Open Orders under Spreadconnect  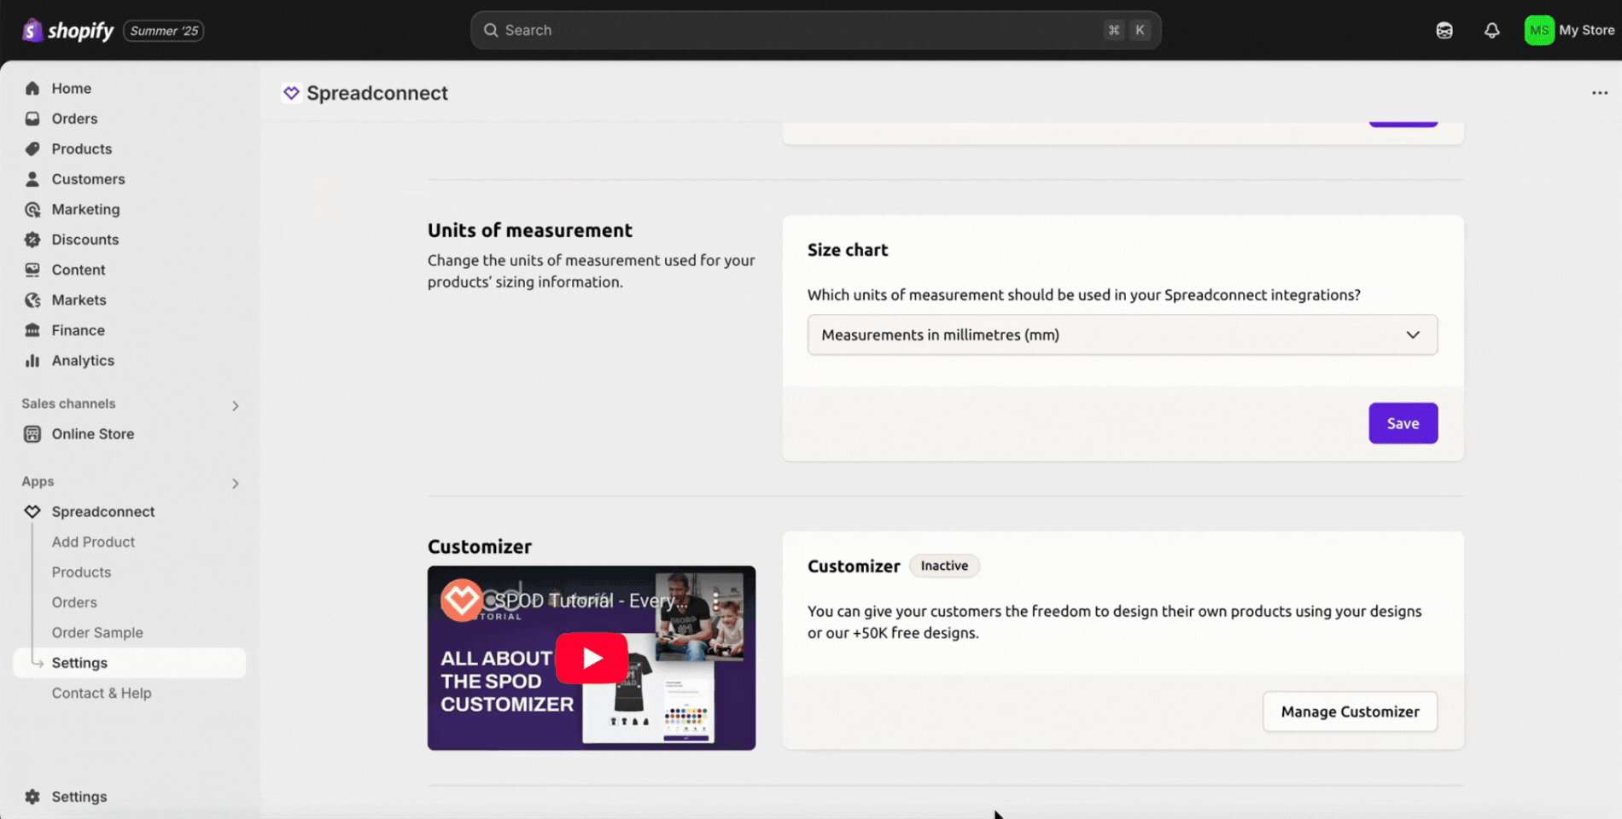coord(74,602)
